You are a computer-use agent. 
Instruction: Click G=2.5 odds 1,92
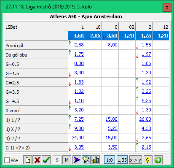tap(147, 82)
